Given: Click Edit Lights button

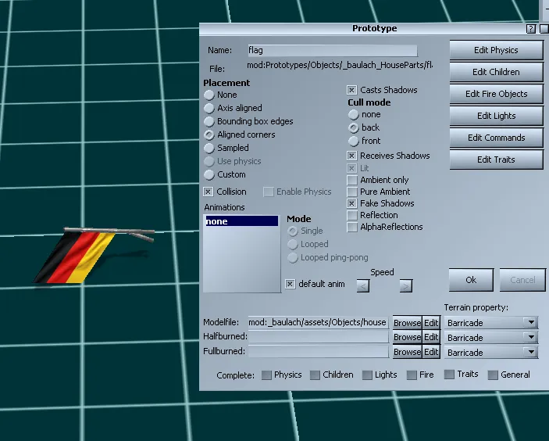Looking at the screenshot, I should pyautogui.click(x=496, y=116).
